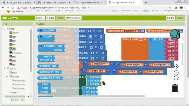Open mutator gear on 增加清單項目 block
This screenshot has width=189, height=106.
pos(41,46)
